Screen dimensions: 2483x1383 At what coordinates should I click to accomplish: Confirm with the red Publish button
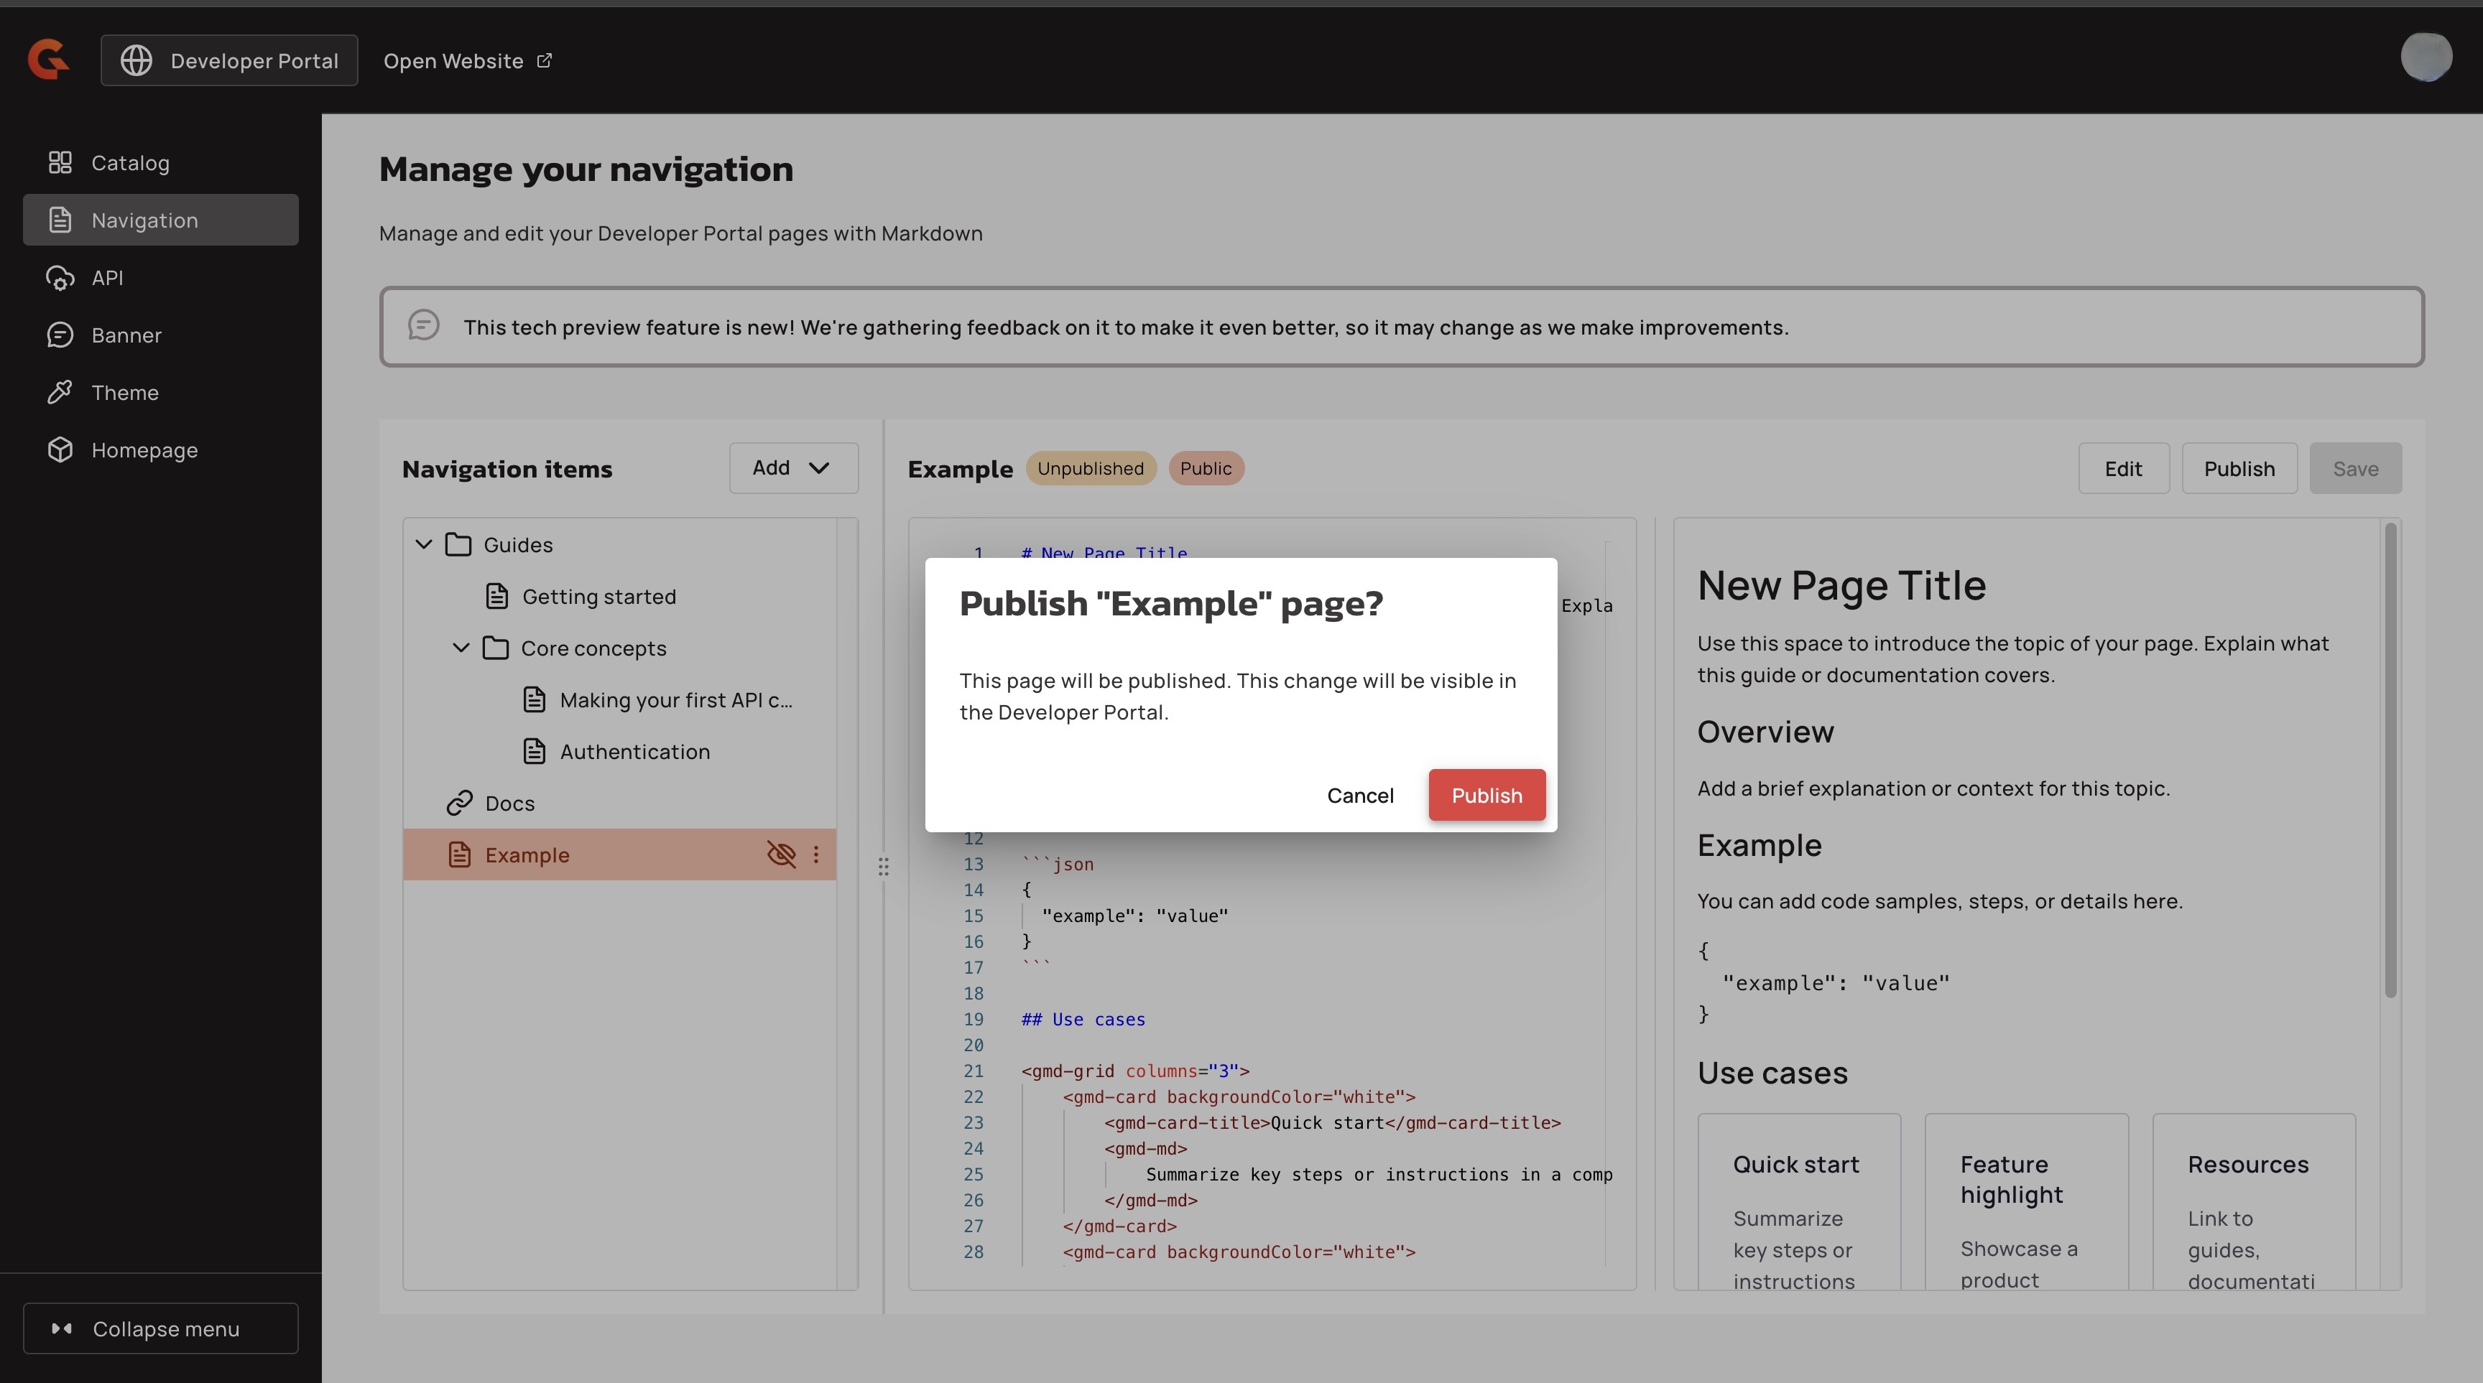coord(1486,796)
